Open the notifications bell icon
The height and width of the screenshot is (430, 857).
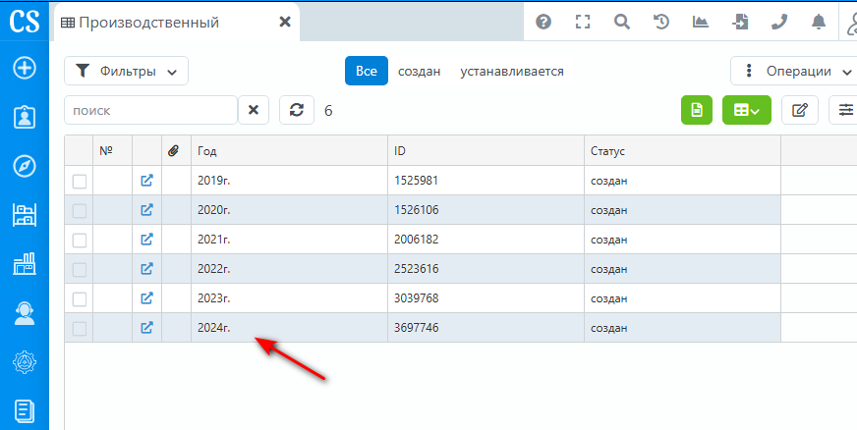(x=819, y=22)
